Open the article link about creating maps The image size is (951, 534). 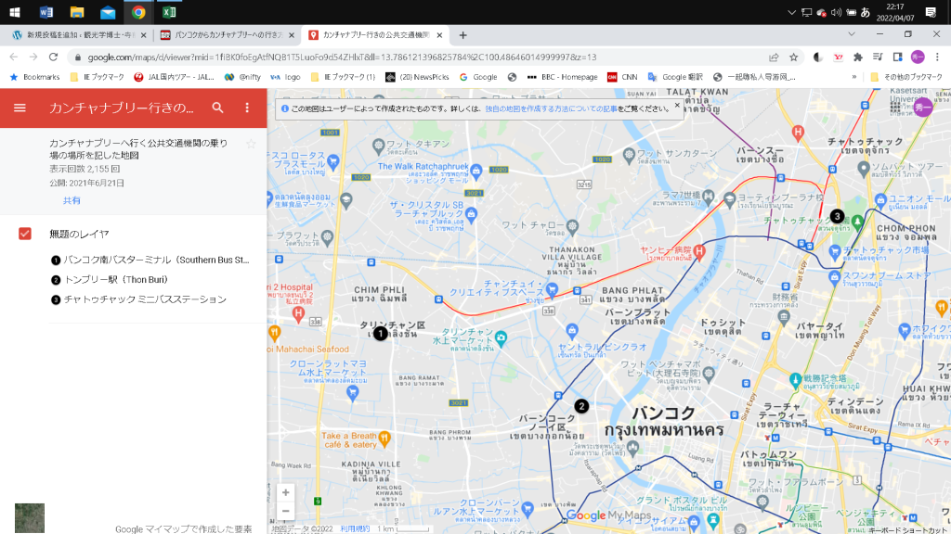pyautogui.click(x=551, y=109)
